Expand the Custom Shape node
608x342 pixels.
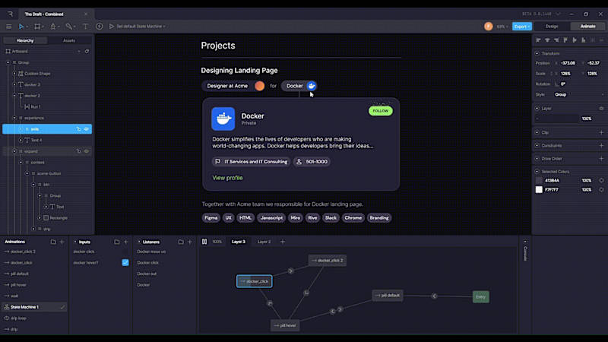click(14, 74)
